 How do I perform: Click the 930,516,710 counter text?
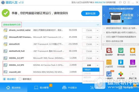pyautogui.click(x=100, y=2)
